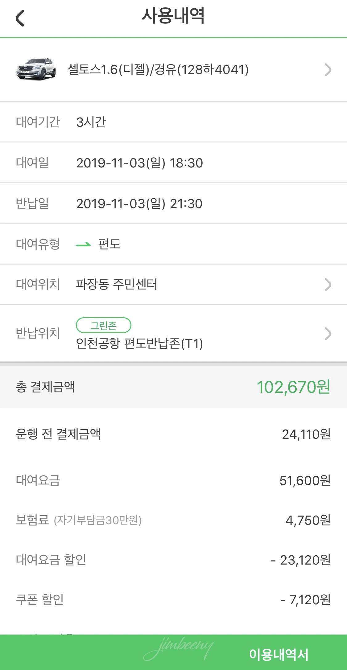347x670 pixels.
Task: Open the 이용내역서 receipt button
Action: click(x=279, y=655)
